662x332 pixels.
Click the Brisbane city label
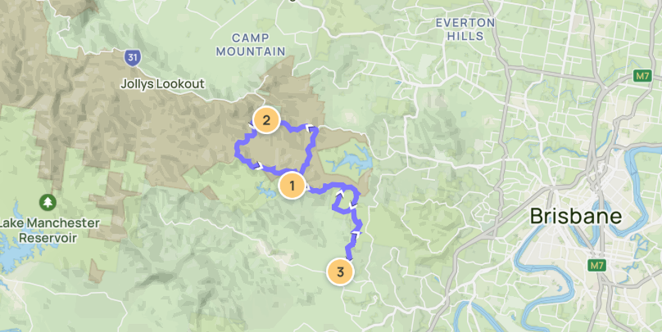coord(575,216)
